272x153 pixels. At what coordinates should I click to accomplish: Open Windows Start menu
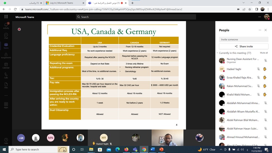pos(4,149)
